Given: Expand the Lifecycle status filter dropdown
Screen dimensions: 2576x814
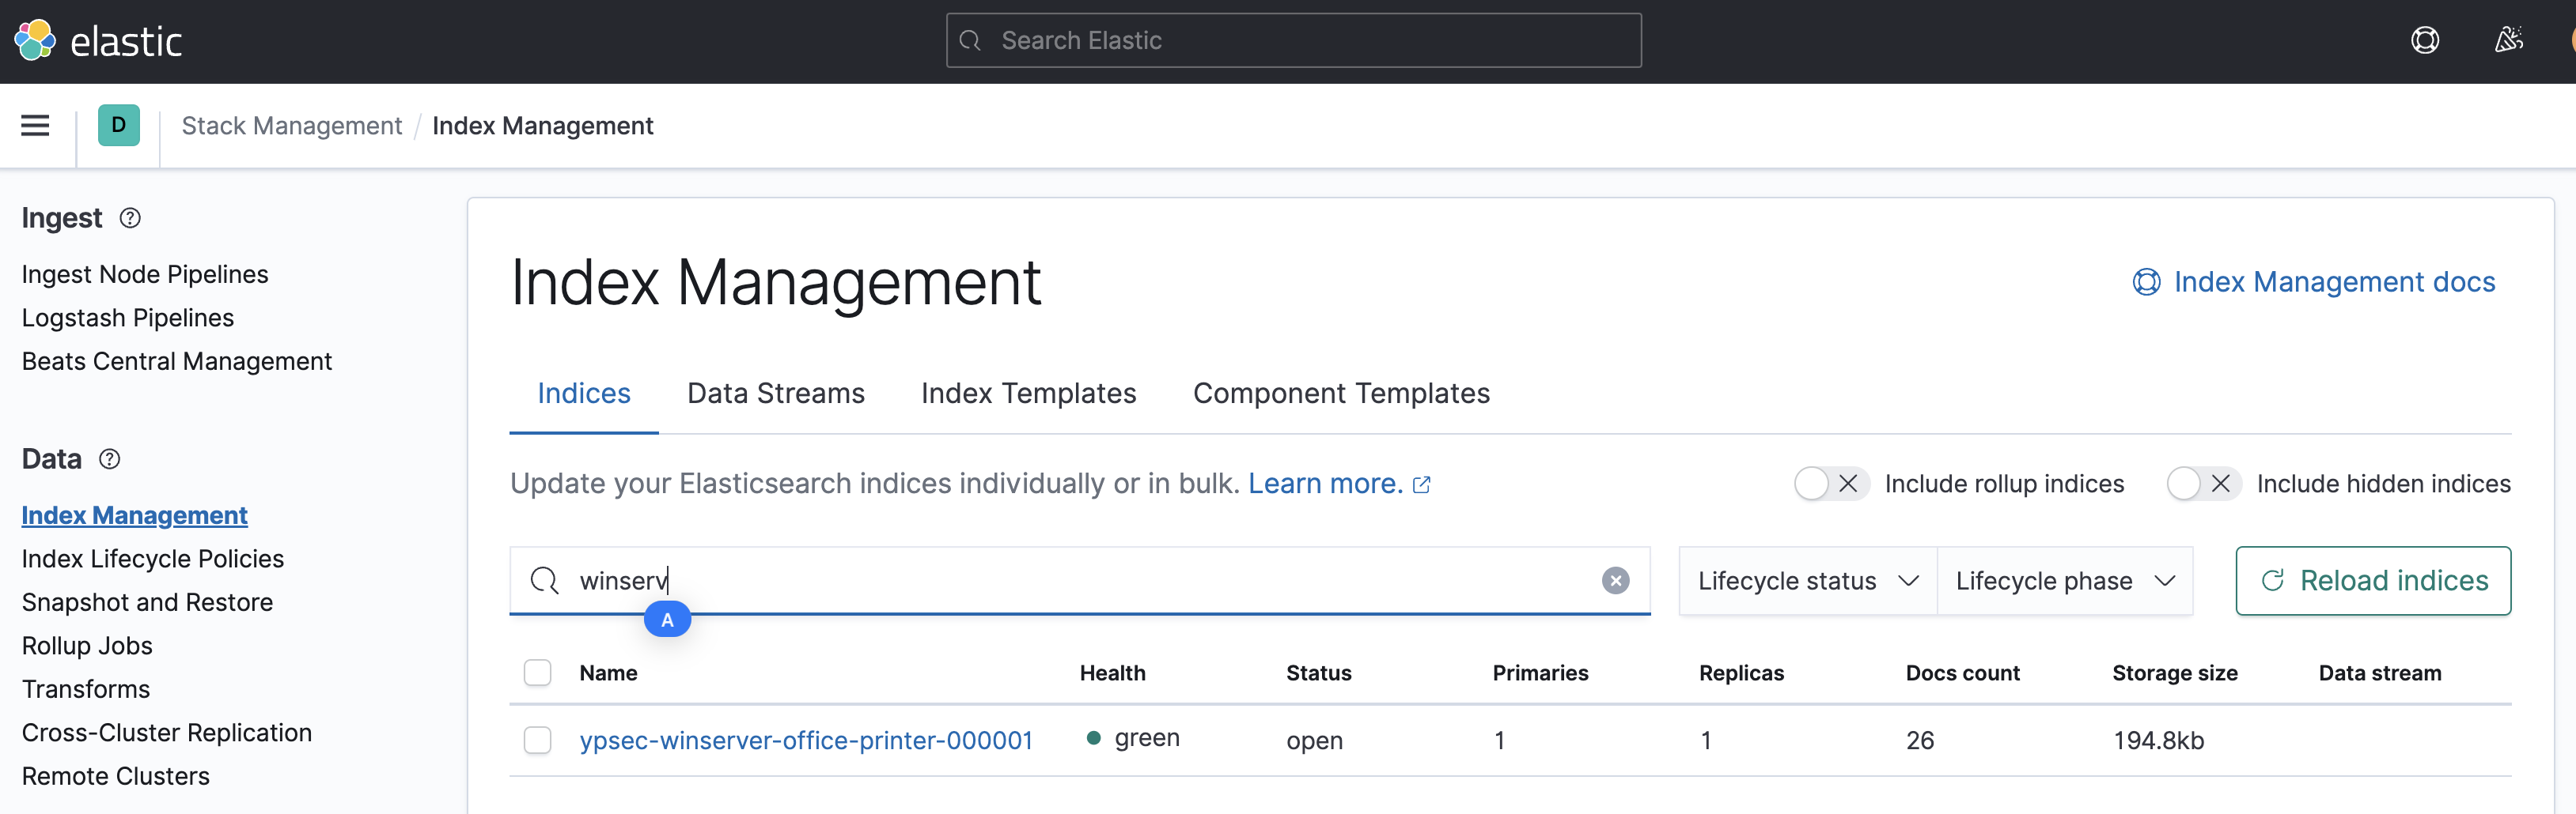Looking at the screenshot, I should click(x=1807, y=580).
